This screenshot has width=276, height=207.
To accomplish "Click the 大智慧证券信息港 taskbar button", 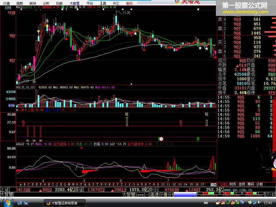I will [65, 203].
